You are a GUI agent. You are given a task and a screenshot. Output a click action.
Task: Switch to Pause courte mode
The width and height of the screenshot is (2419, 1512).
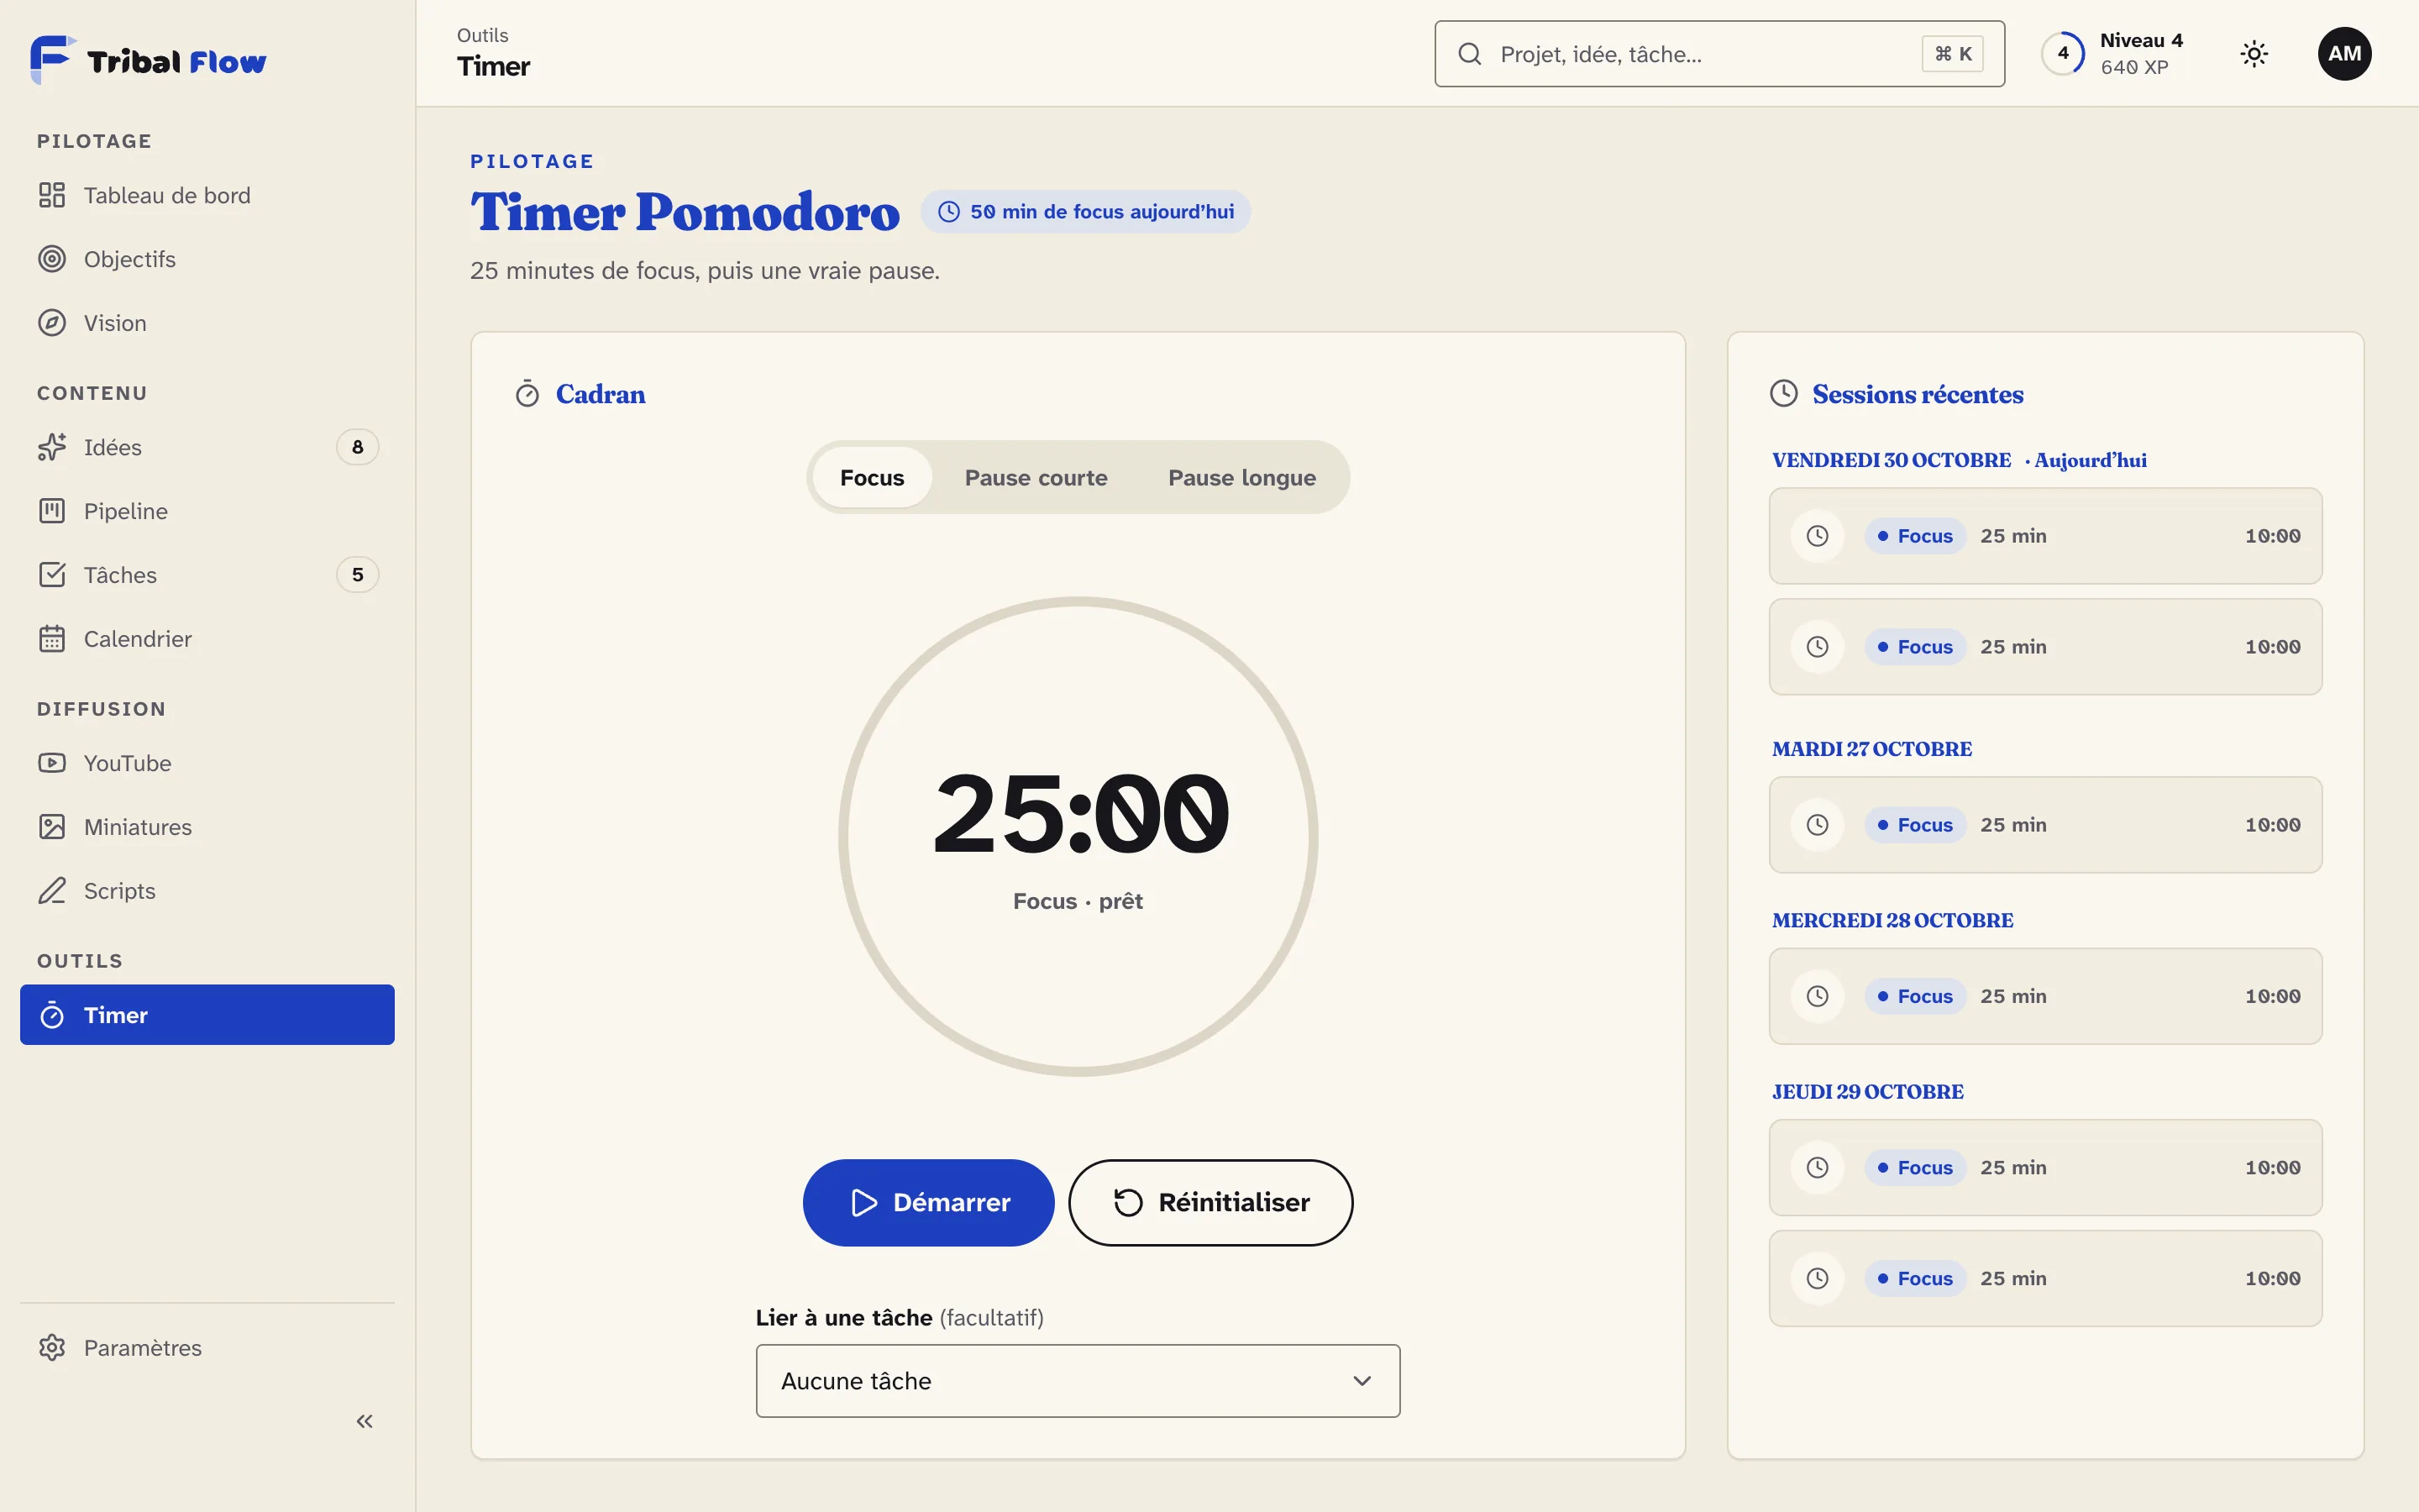(x=1036, y=478)
